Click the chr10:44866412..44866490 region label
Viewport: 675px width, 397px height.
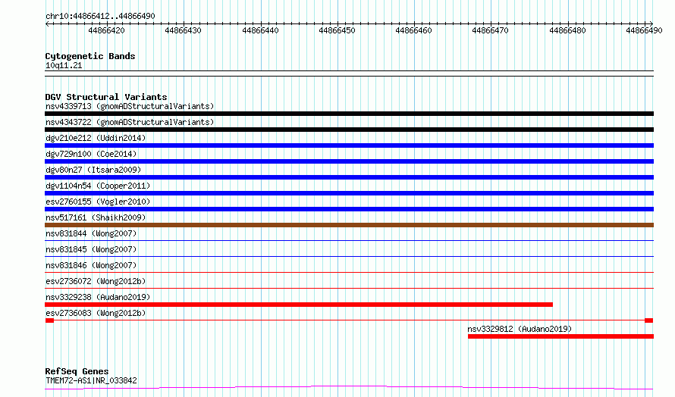click(x=100, y=16)
